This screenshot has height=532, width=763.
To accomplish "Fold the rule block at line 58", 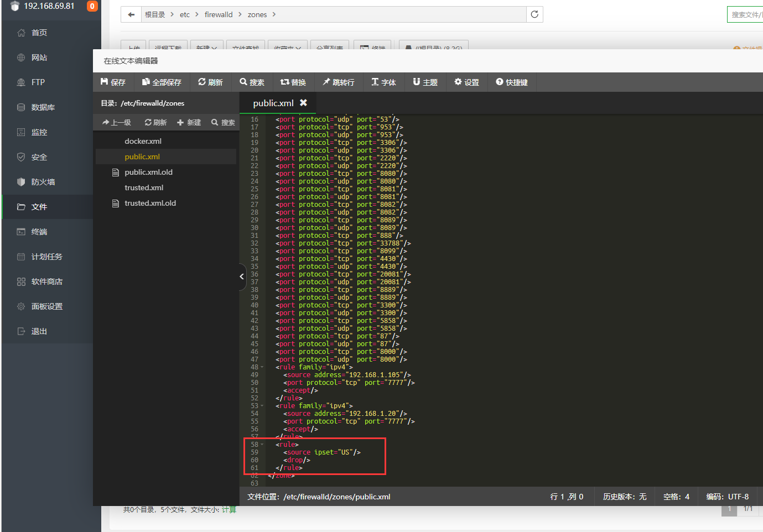I will coord(262,445).
